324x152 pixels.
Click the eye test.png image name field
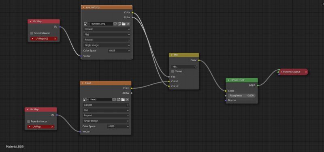(x=102, y=24)
